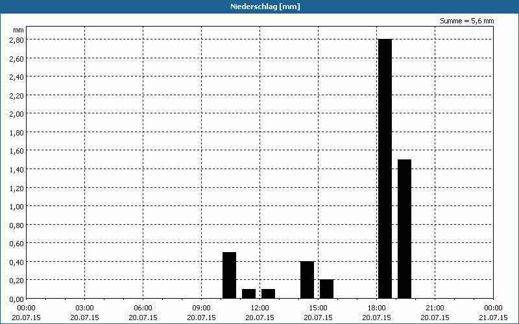This screenshot has width=519, height=324.
Task: Click the tallest bar reaching 2,80 mm
Action: (x=385, y=168)
